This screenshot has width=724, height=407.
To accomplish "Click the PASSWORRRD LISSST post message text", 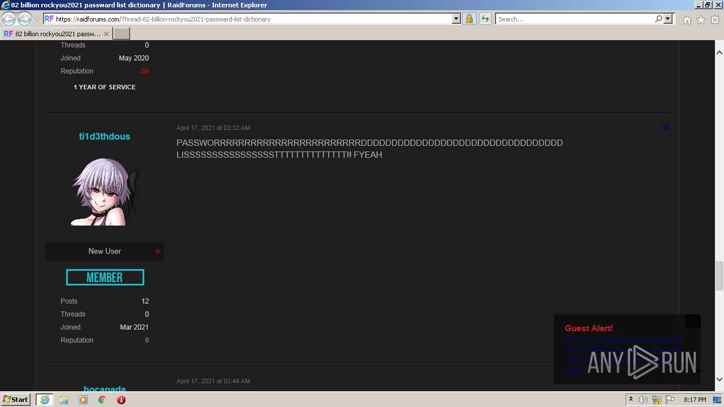I will click(x=369, y=149).
